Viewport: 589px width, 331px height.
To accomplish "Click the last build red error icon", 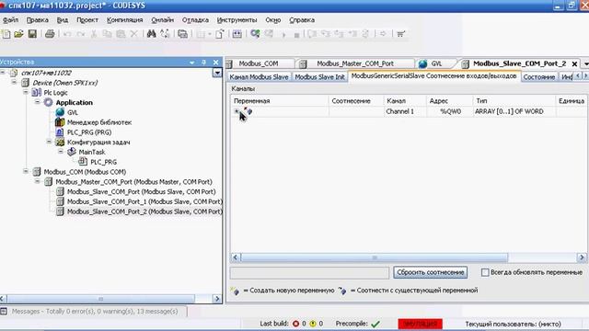I will click(296, 324).
